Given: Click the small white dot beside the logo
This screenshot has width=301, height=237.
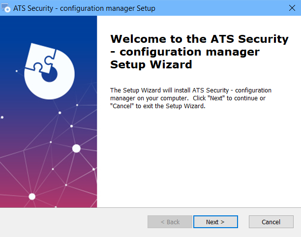Looking at the screenshot, I should [x=17, y=71].
